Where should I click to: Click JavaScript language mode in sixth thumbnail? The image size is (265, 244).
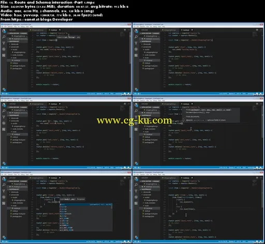point(251,241)
